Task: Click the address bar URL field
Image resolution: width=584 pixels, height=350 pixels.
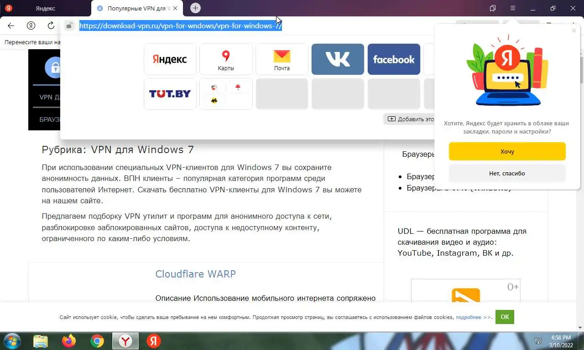Action: coord(181,26)
